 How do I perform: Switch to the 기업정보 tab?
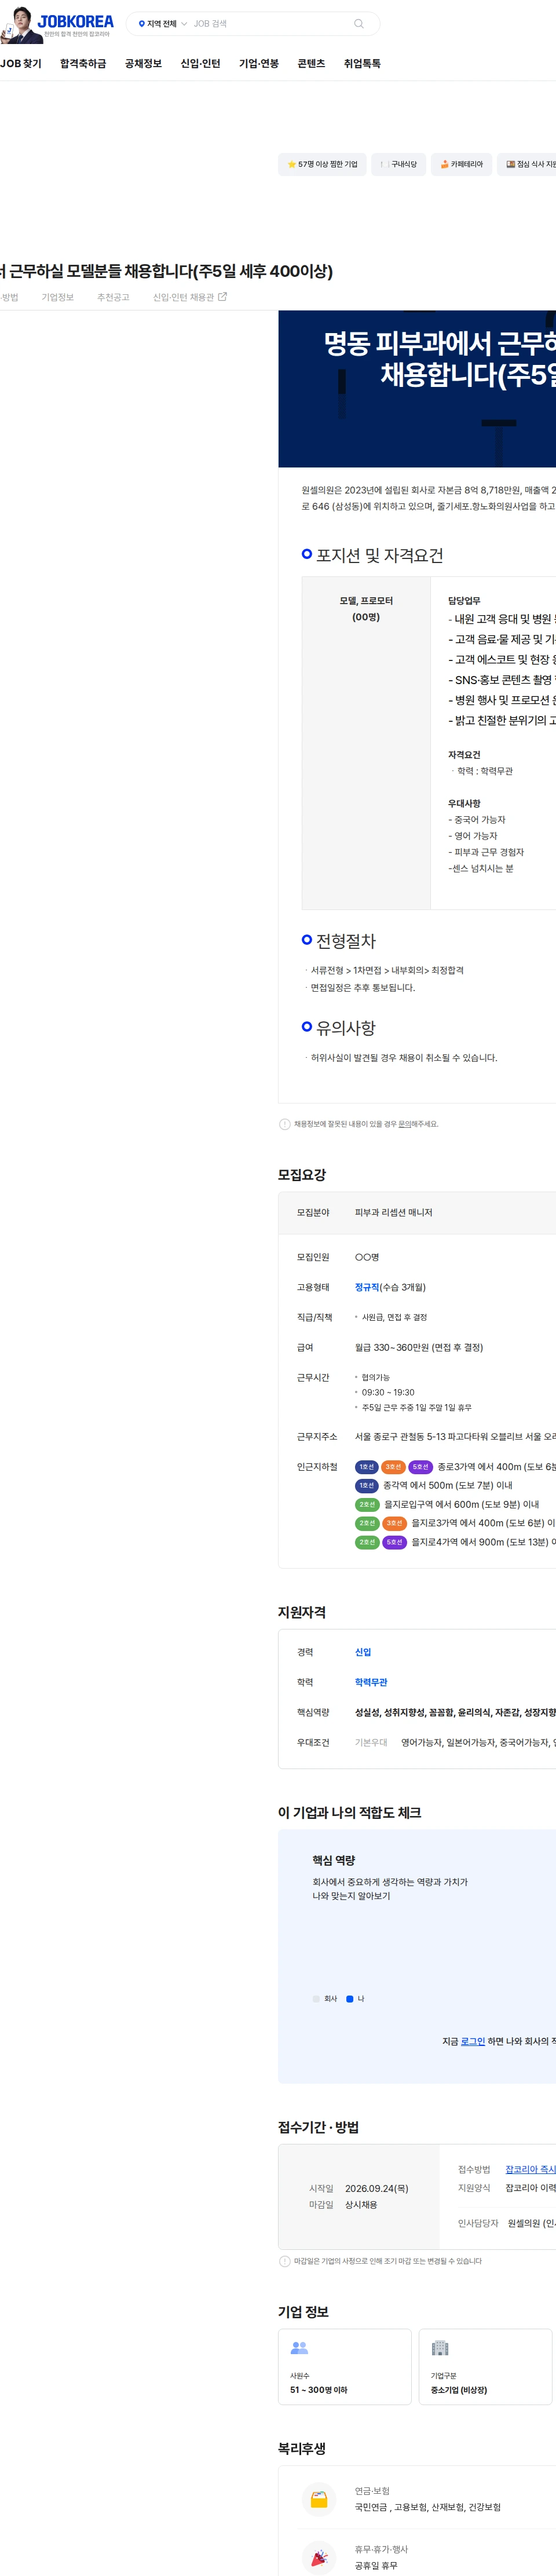point(58,297)
